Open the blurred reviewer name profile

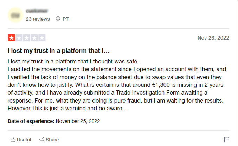click(x=37, y=11)
